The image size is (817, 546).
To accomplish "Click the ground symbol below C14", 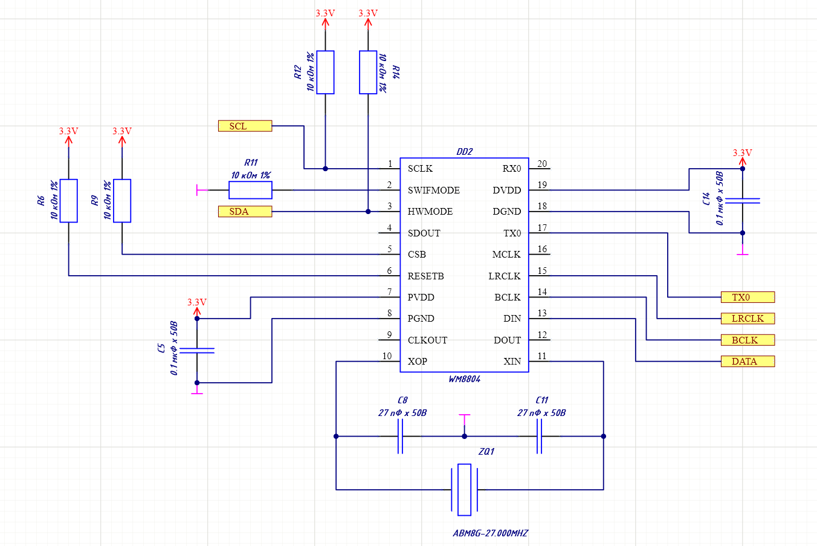I will pyautogui.click(x=743, y=250).
